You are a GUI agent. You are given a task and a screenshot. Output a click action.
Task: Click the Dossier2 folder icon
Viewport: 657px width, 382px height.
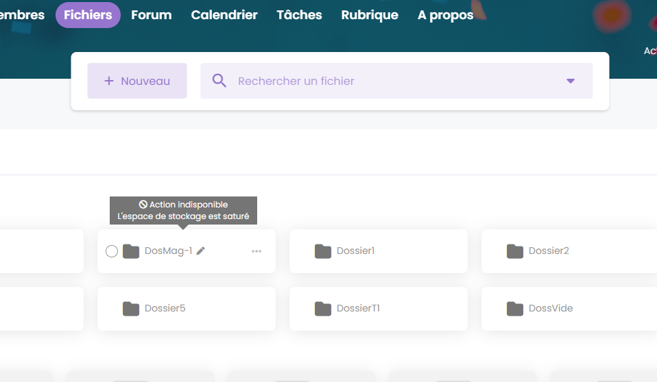515,251
